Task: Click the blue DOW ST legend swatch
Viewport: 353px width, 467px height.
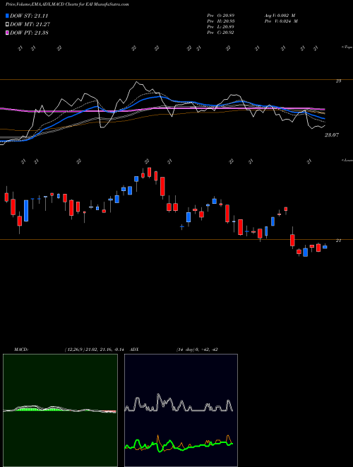Action: coord(7,16)
